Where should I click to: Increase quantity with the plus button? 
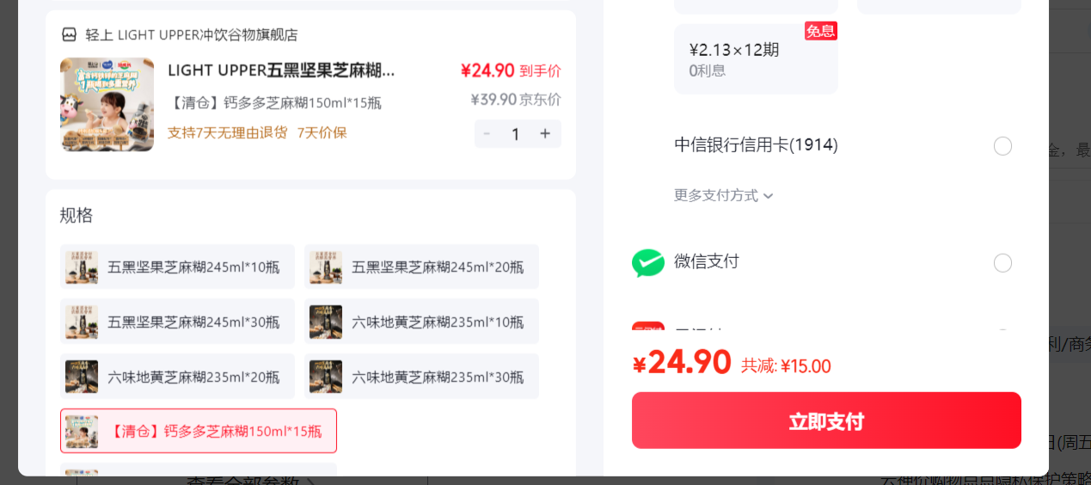point(545,134)
